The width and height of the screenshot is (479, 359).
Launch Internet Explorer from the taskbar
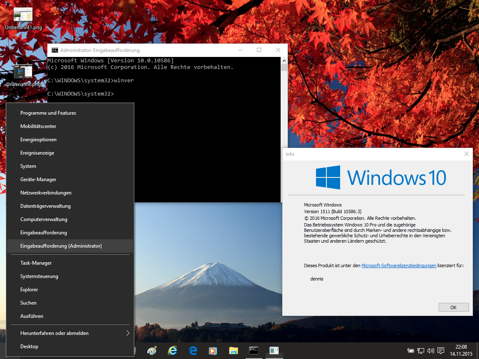173,350
